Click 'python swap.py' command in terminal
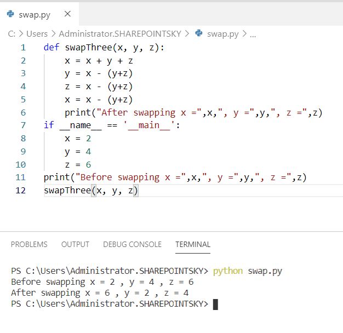The height and width of the screenshot is (333, 343). (248, 271)
